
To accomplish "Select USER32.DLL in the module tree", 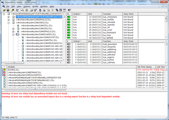I will (x=32, y=23).
